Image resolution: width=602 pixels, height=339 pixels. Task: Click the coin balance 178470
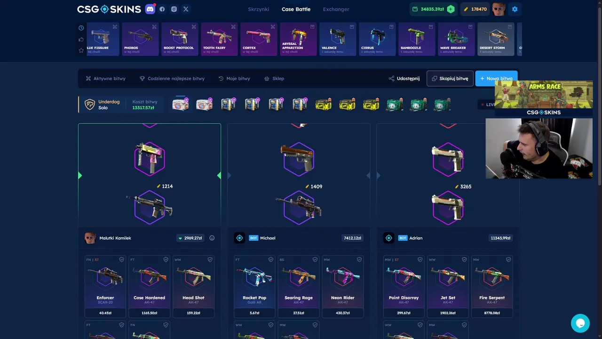(x=475, y=9)
